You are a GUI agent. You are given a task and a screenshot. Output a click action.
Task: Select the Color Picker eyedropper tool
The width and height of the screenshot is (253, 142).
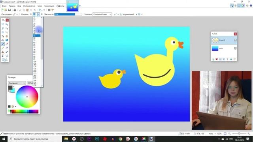tap(7, 48)
